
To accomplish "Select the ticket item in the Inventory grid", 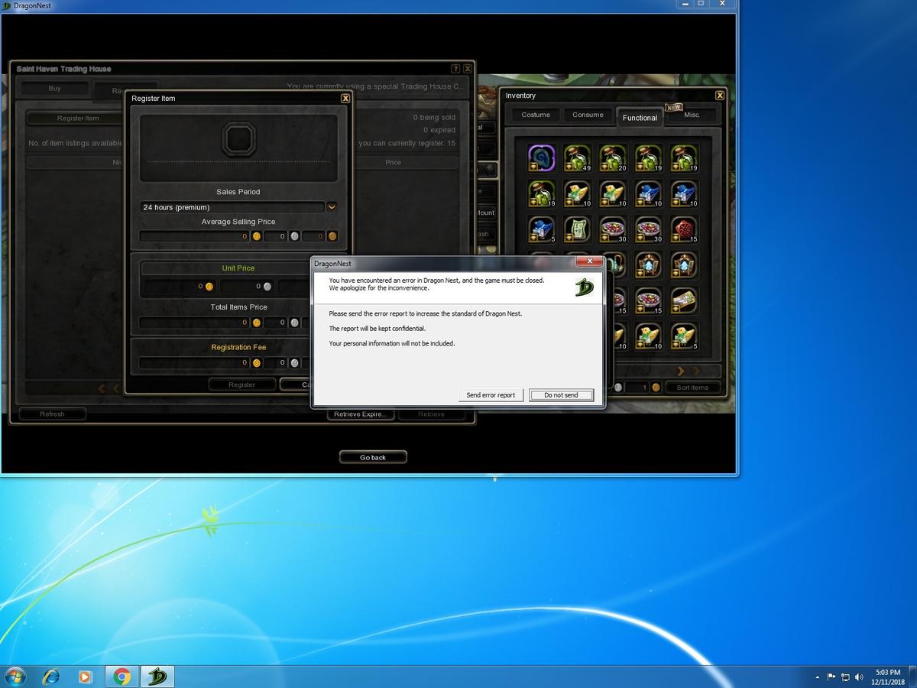I will (685, 300).
